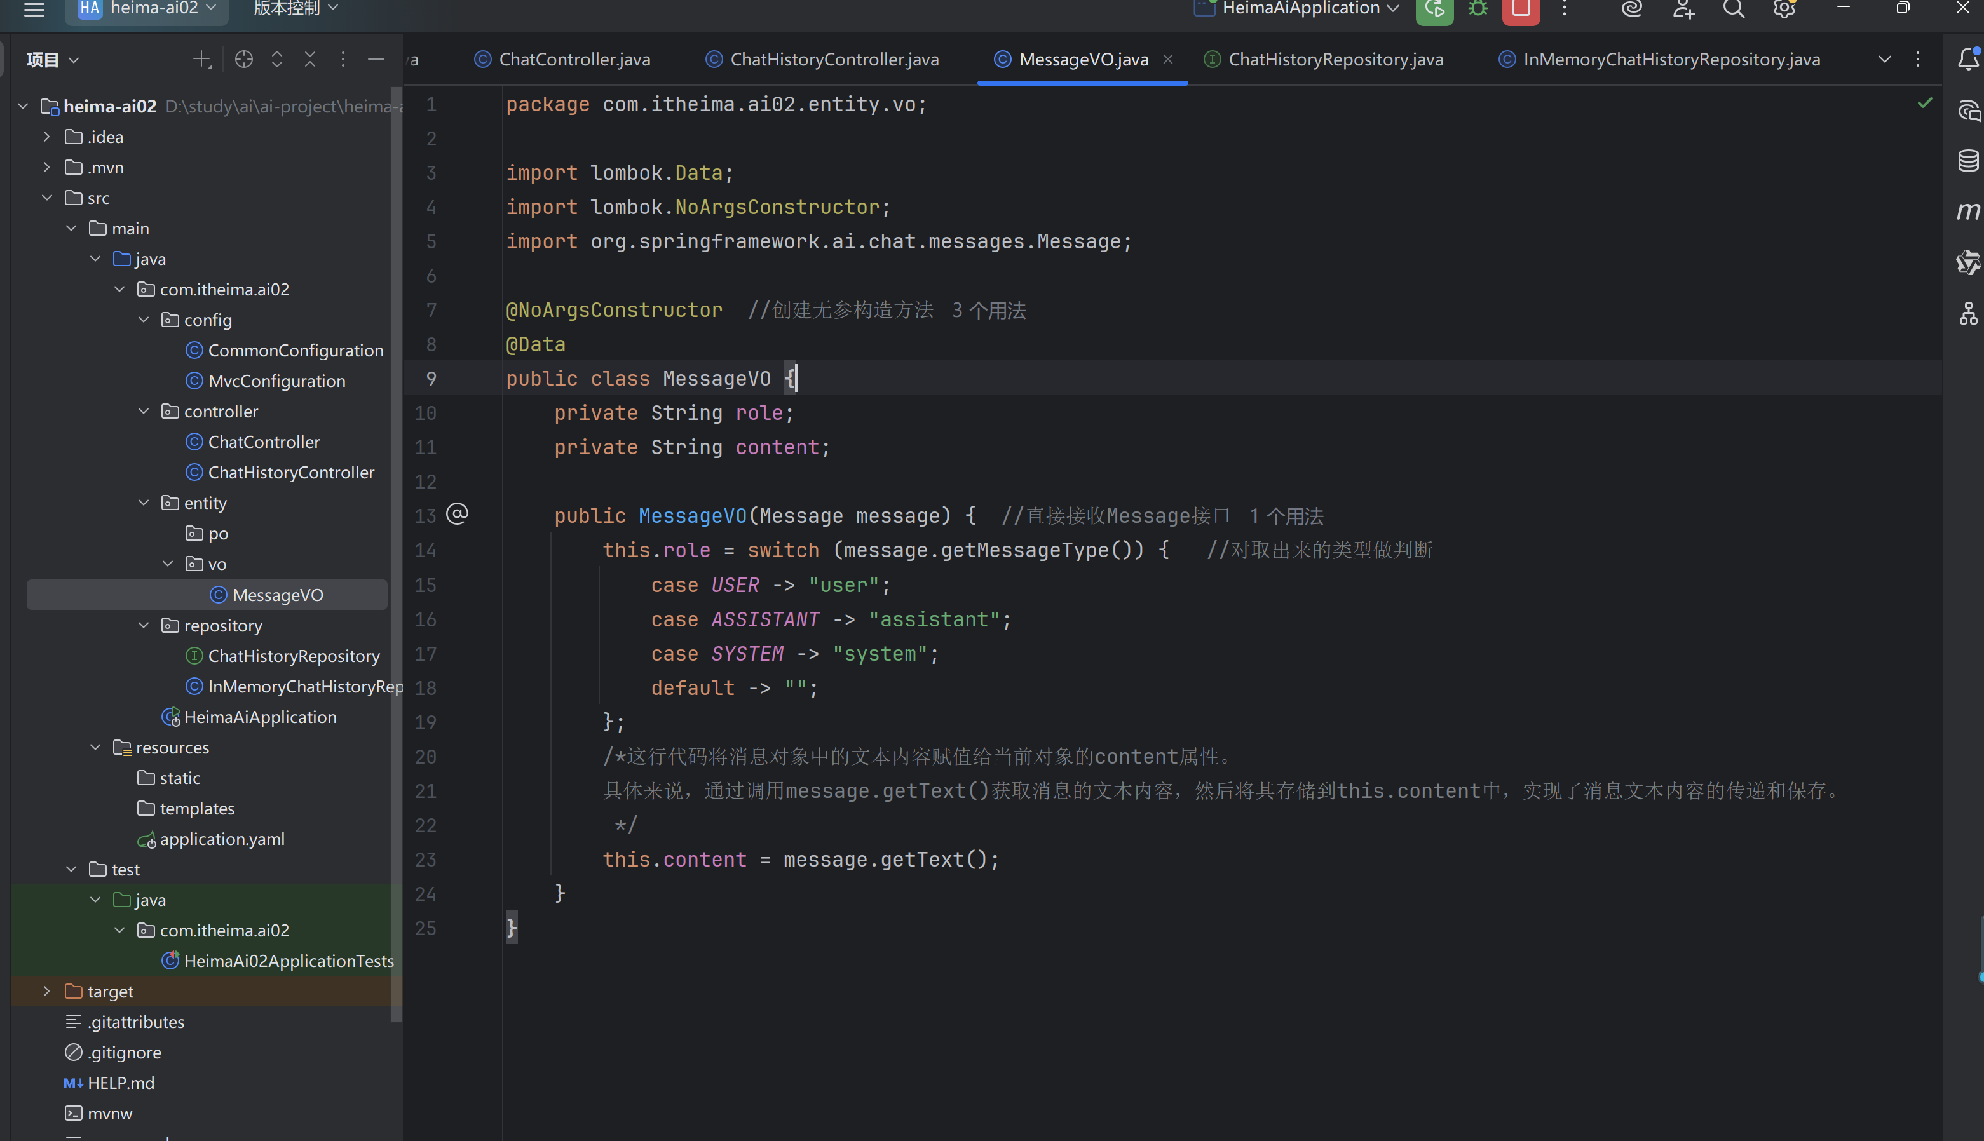1984x1141 pixels.
Task: Click gutter @ icon on line 13
Action: point(457,514)
